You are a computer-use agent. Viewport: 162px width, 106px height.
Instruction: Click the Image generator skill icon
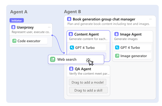coord(117,56)
